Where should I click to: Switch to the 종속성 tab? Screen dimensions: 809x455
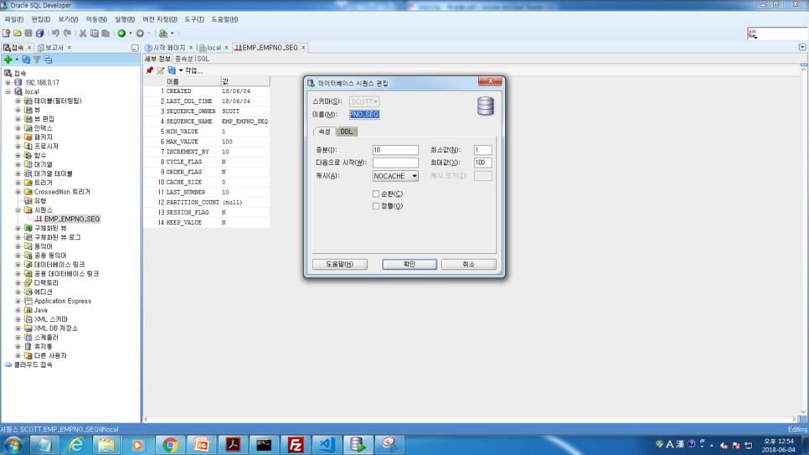[x=183, y=59]
